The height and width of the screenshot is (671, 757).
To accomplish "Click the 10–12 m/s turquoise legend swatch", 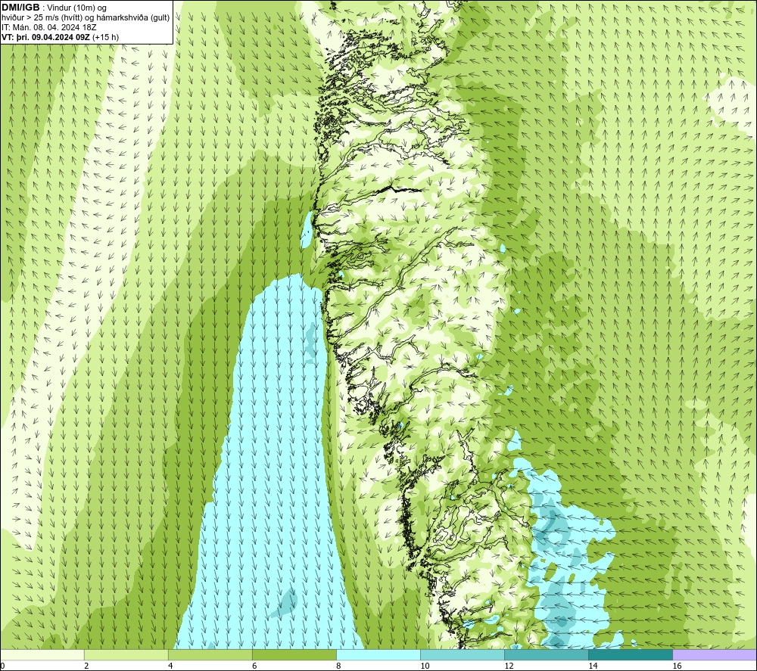I will (x=463, y=654).
